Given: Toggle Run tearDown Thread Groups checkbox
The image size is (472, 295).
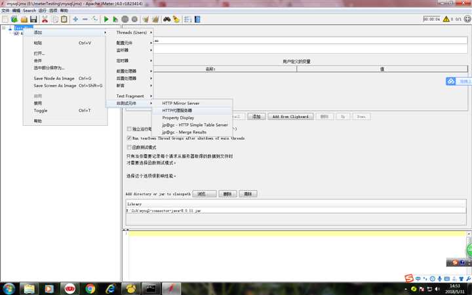Looking at the screenshot, I should point(129,138).
